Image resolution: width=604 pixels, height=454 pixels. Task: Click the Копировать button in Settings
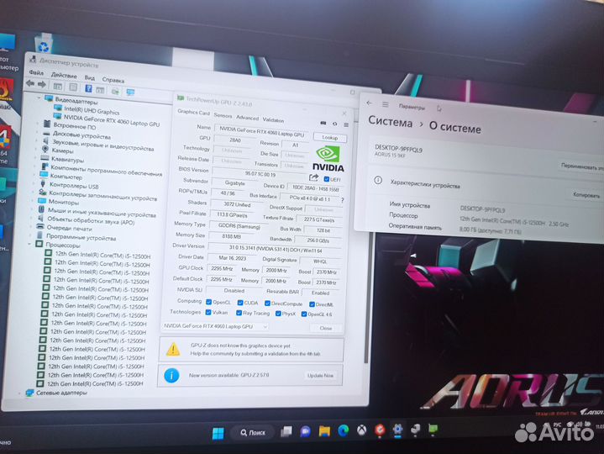tap(586, 195)
